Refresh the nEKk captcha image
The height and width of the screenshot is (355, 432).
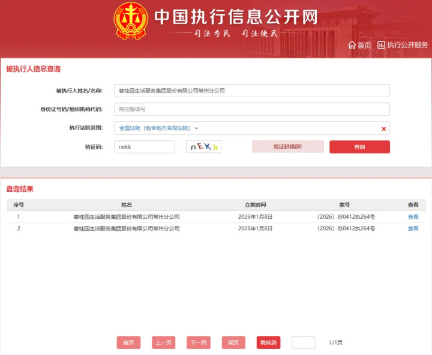click(203, 147)
